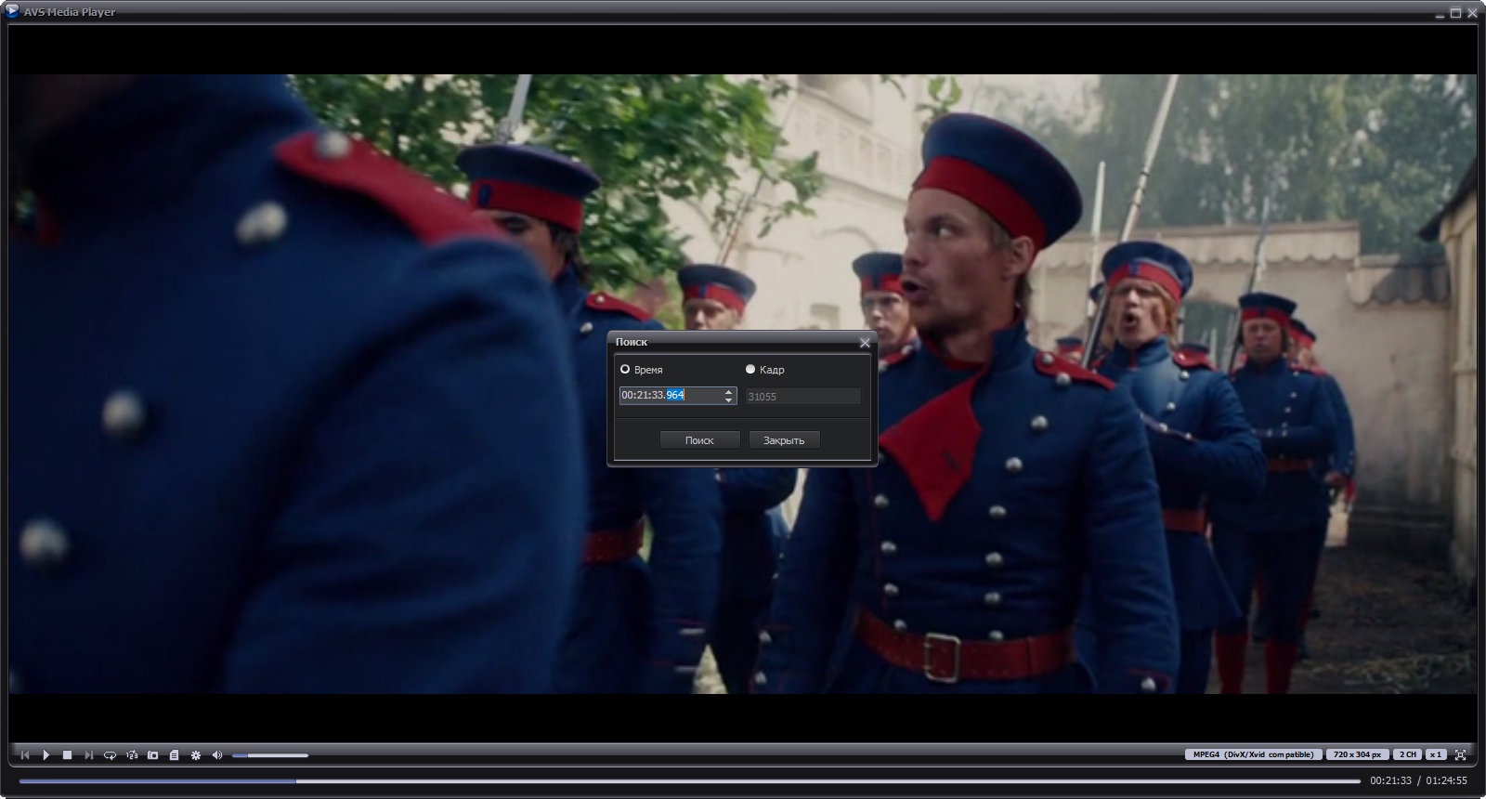The width and height of the screenshot is (1486, 799).
Task: Select the Время radio button
Action: [625, 369]
